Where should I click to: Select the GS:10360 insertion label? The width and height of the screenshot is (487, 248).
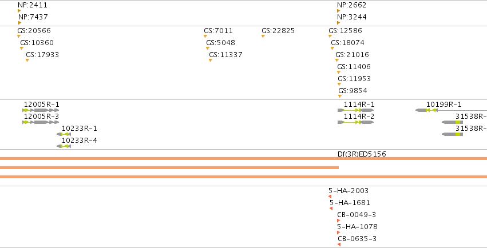point(37,43)
